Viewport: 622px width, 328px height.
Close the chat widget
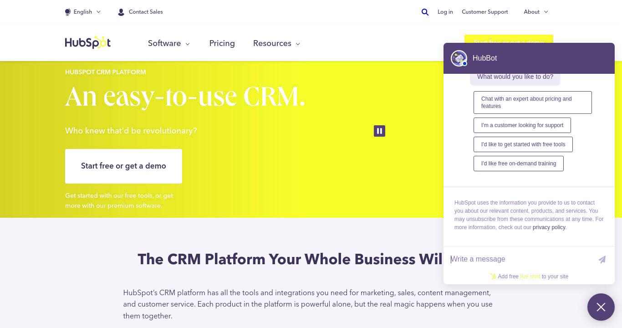click(601, 307)
